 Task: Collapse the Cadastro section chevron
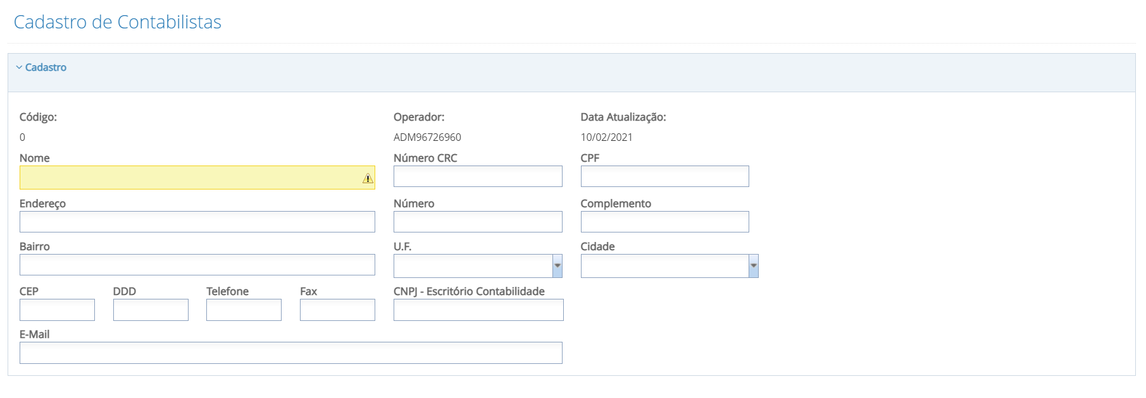click(x=19, y=68)
